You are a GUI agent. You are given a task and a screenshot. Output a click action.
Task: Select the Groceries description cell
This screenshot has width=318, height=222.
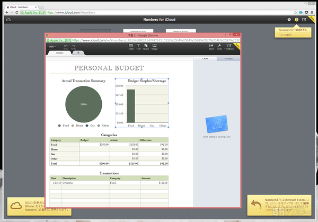(x=85, y=183)
